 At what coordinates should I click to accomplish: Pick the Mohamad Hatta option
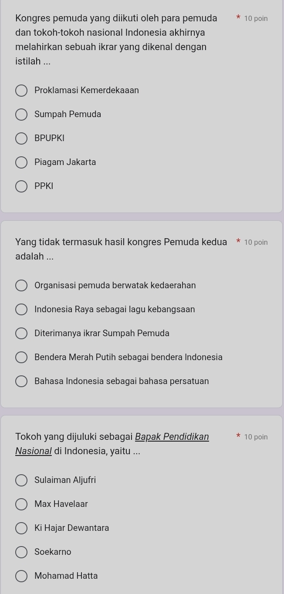[21, 576]
